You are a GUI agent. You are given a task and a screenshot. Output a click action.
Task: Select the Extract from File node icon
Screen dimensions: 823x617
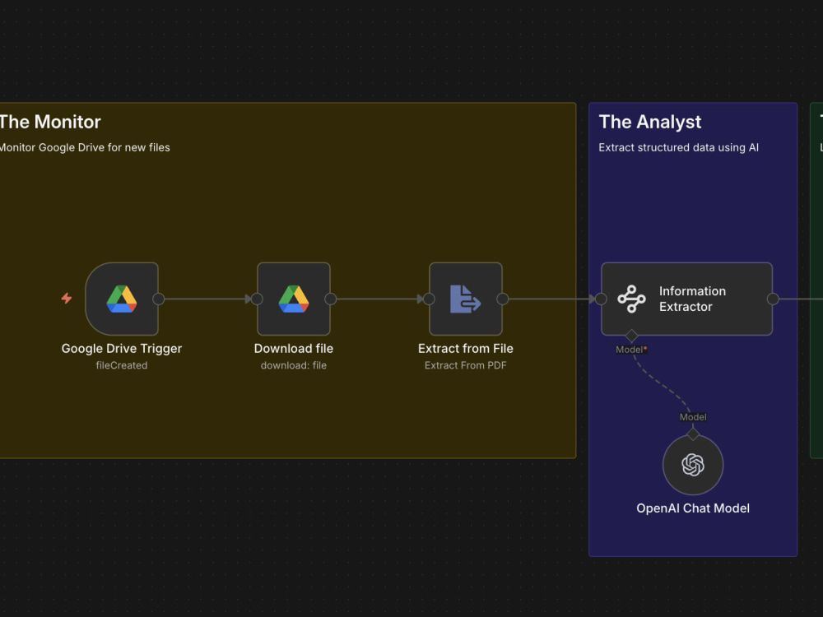[x=465, y=299]
